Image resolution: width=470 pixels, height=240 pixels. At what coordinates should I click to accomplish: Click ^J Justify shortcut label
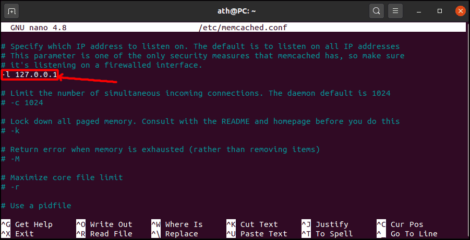pyautogui.click(x=325, y=224)
